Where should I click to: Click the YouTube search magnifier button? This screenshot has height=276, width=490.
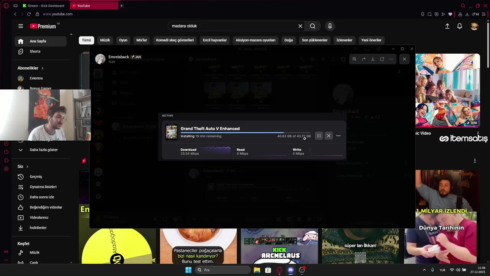(x=313, y=26)
